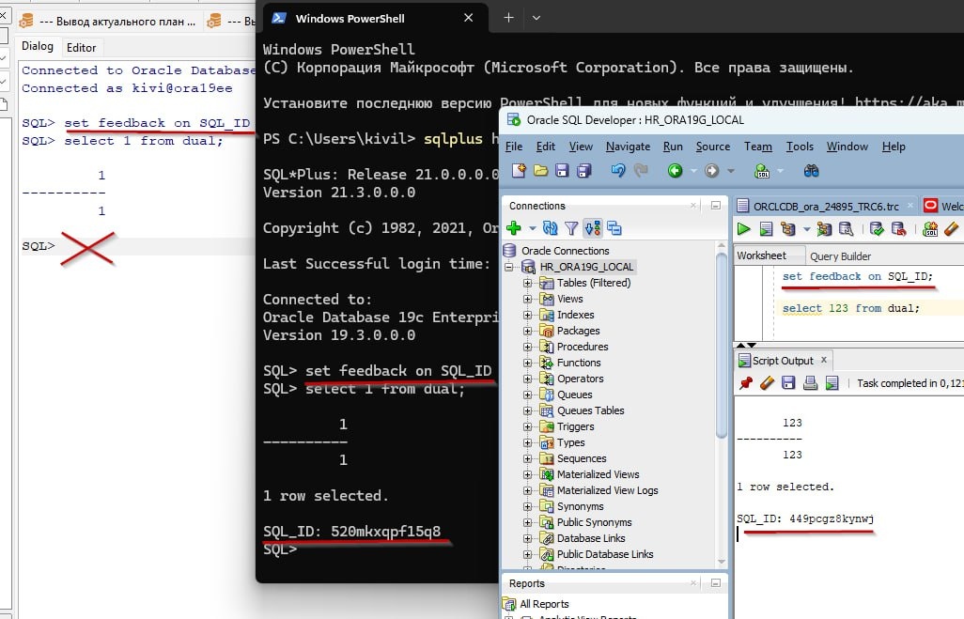Click the Schema Browser icon in Connections toolbar
This screenshot has width=964, height=619.
pos(593,228)
